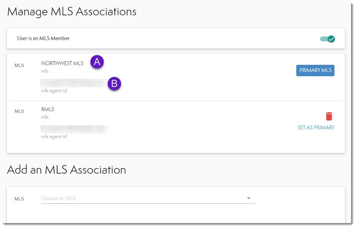Toggle the MLS Member switch
The width and height of the screenshot is (356, 228).
point(328,39)
